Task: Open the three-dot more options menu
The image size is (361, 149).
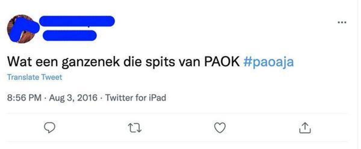Action: coord(342,23)
